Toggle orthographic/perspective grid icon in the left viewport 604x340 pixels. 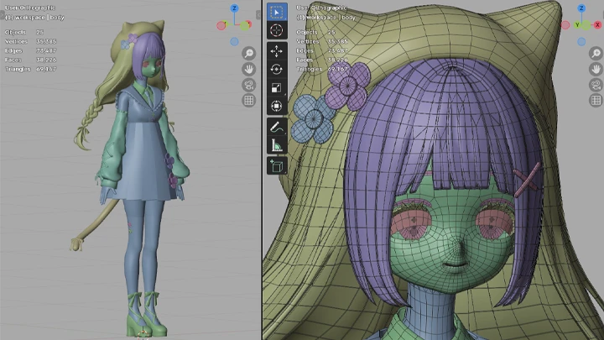pyautogui.click(x=248, y=101)
